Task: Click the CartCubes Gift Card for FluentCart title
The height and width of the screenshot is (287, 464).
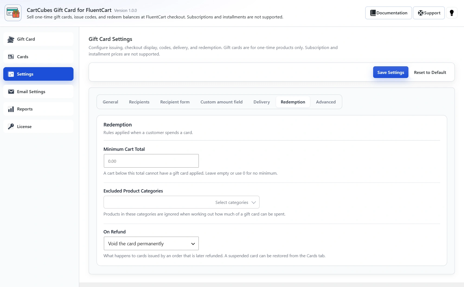Action: pyautogui.click(x=69, y=10)
